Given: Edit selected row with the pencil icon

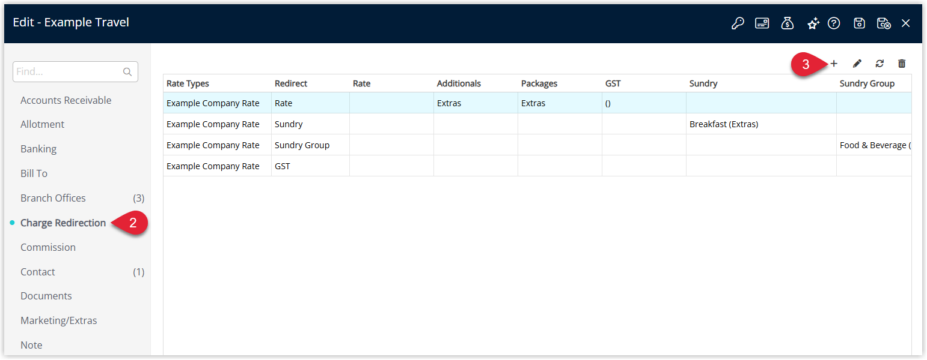Looking at the screenshot, I should coord(857,64).
